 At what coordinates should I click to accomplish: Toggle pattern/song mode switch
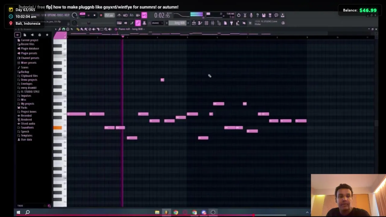[83, 15]
